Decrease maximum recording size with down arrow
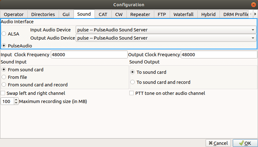The height and width of the screenshot is (147, 258). 16,103
